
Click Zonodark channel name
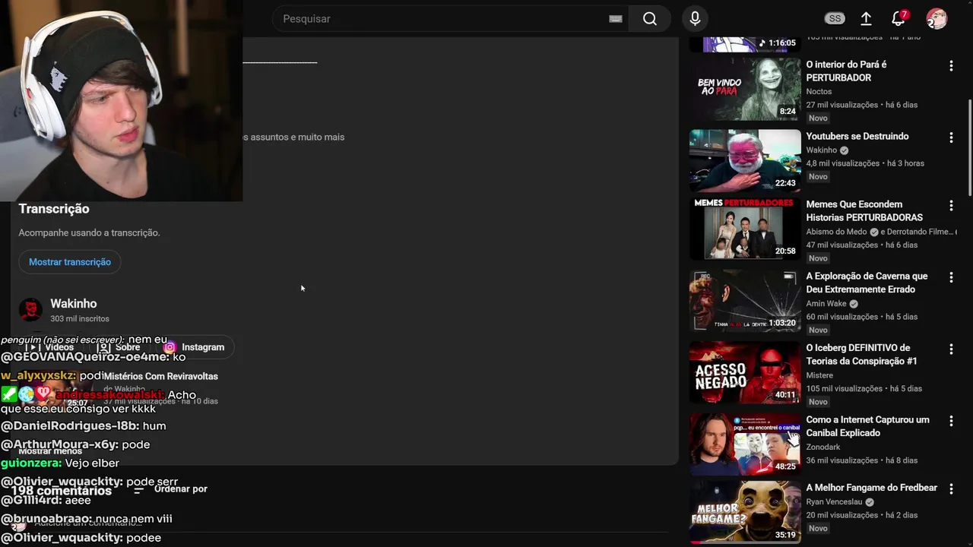(823, 447)
